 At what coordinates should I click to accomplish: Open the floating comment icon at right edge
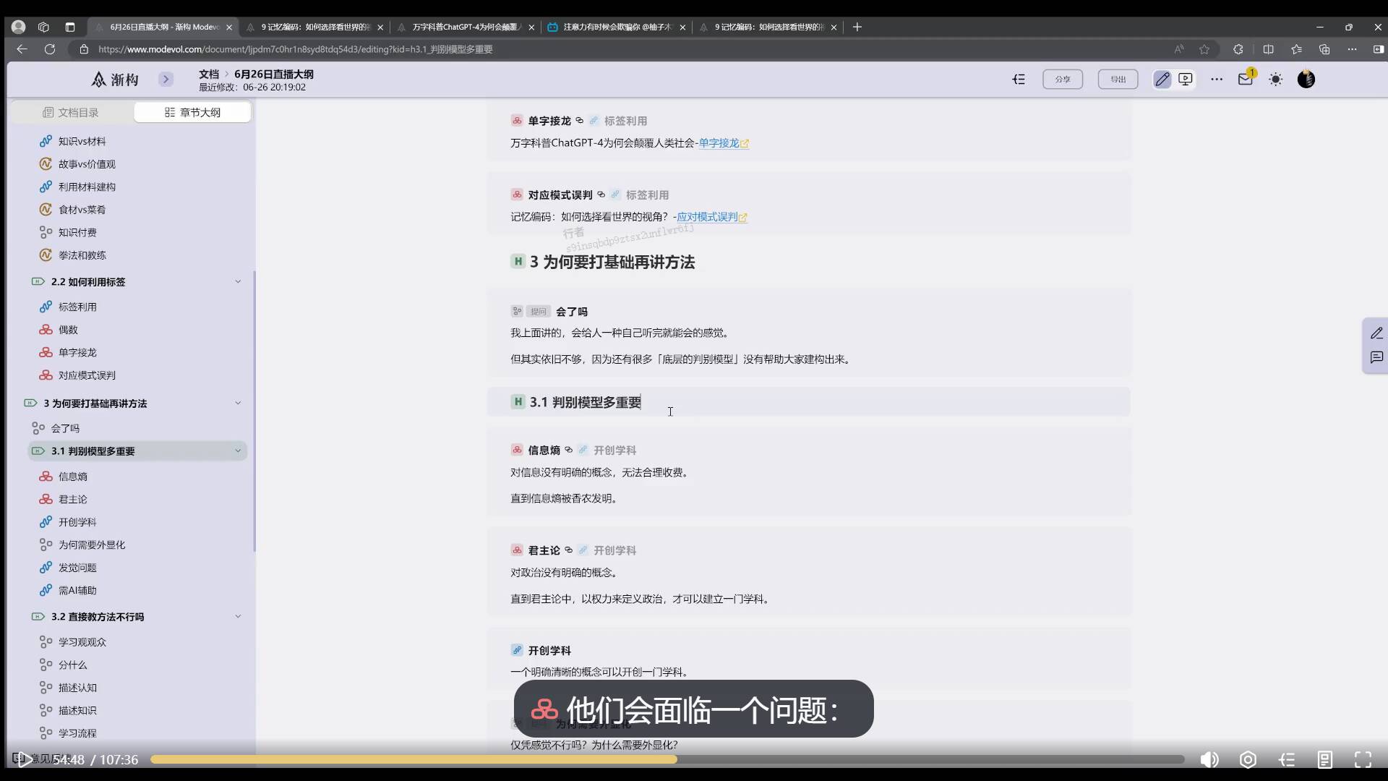1376,357
